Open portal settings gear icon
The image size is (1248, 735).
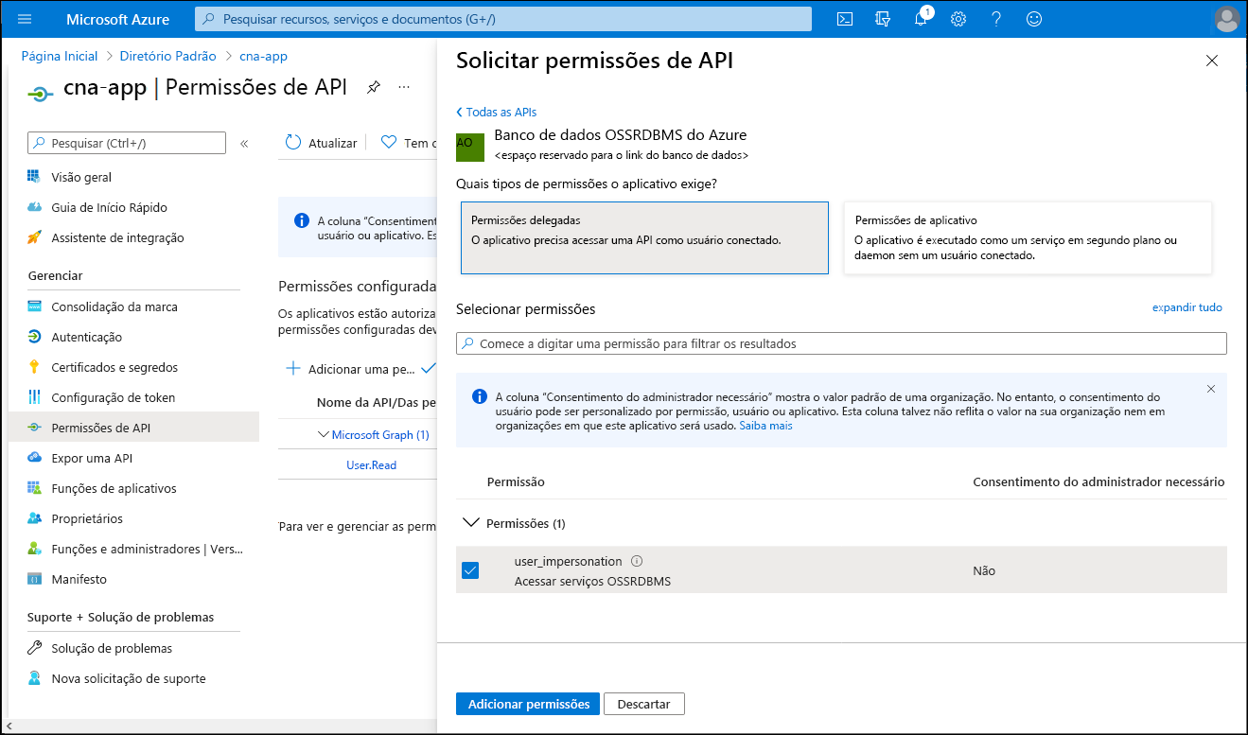(958, 19)
